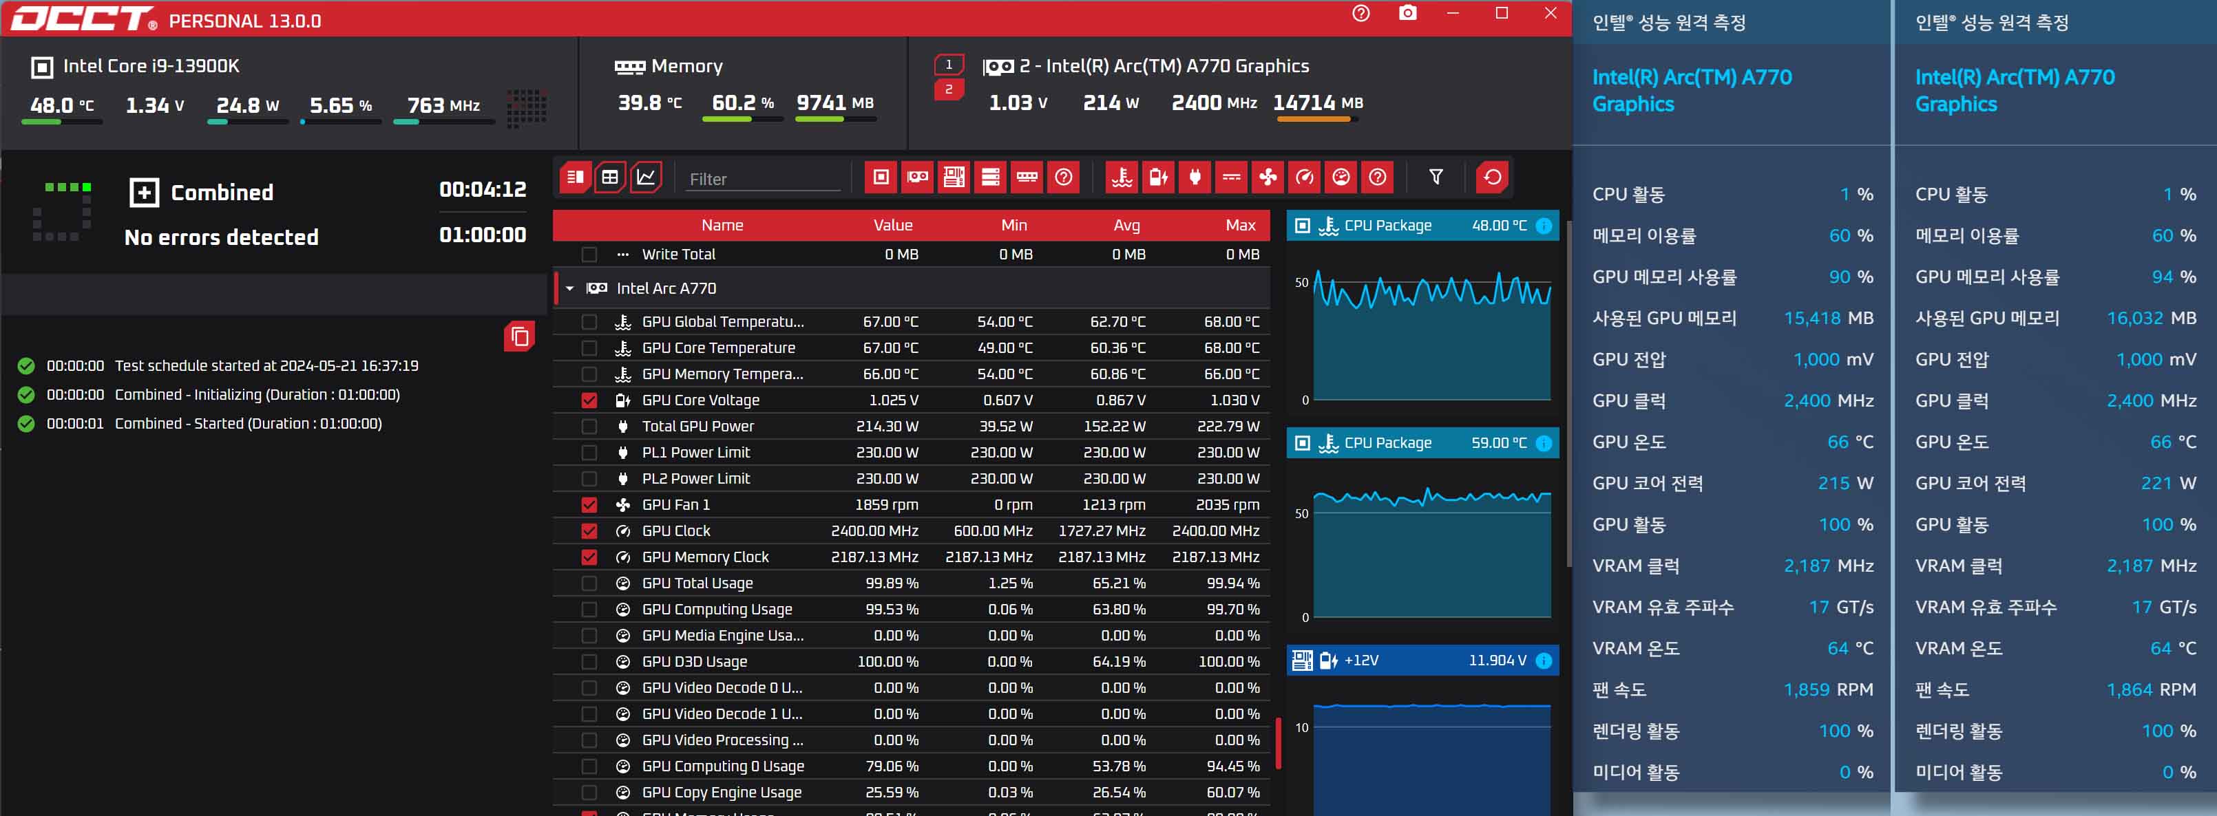
Task: Toggle the motherboard device filter icon
Action: [x=954, y=177]
